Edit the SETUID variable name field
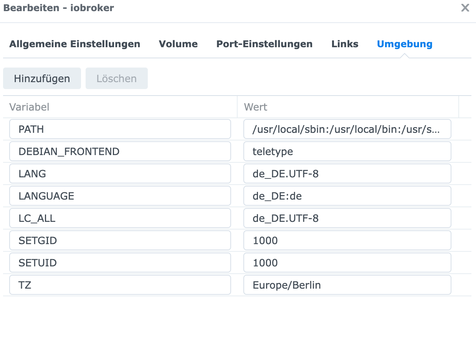This screenshot has height=337, width=476. point(120,263)
